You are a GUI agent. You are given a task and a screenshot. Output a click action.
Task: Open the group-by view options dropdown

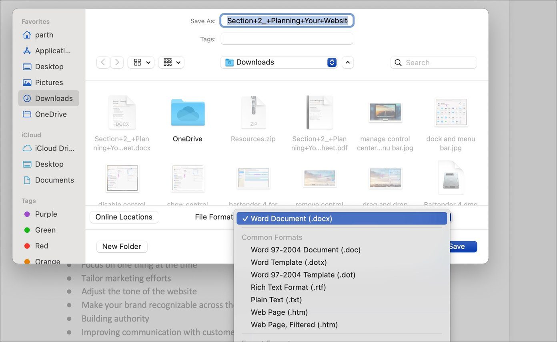pos(171,62)
